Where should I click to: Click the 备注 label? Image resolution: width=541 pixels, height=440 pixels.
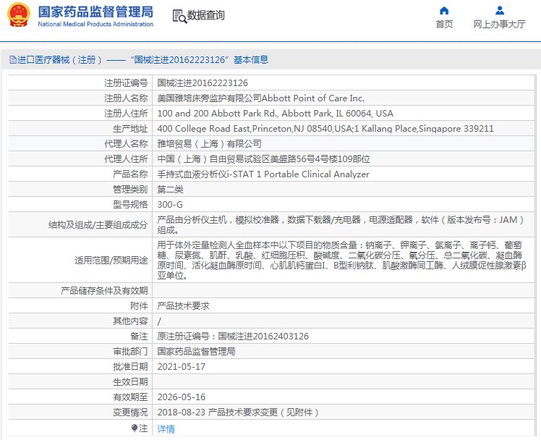click(x=139, y=336)
